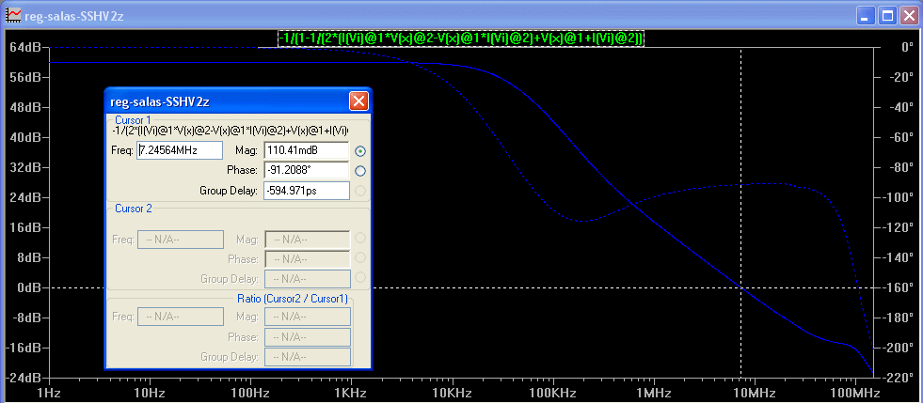Click the 0° label on right axis

(909, 48)
